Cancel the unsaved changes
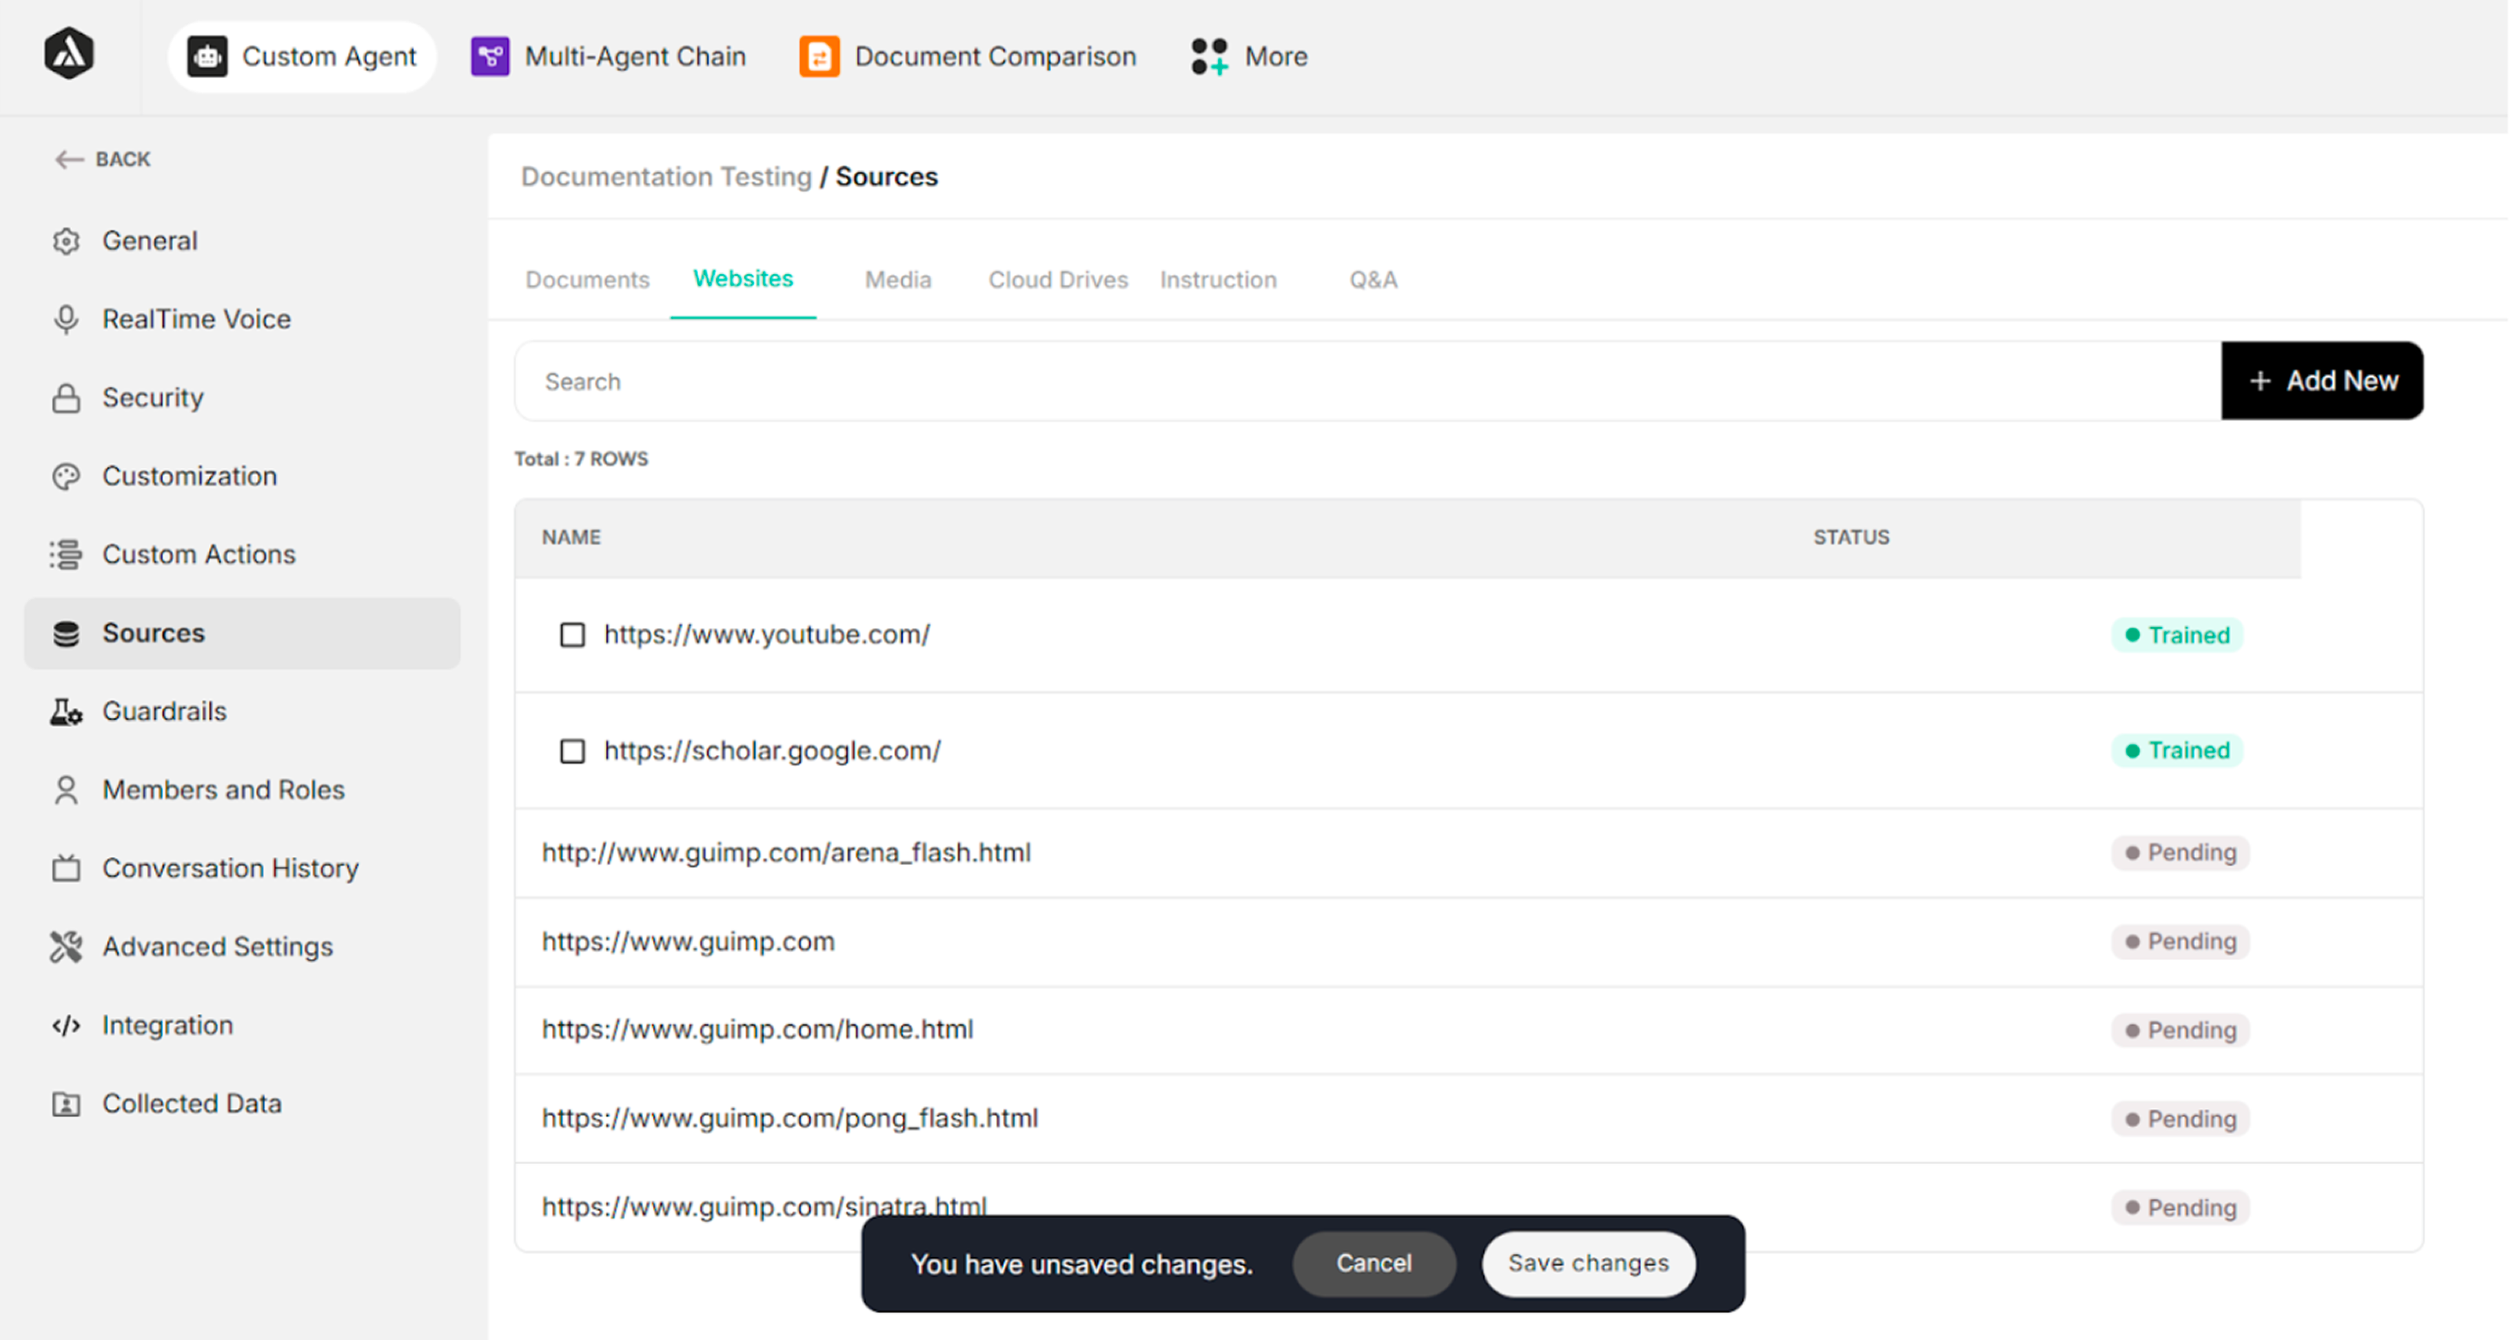This screenshot has width=2517, height=1340. click(x=1374, y=1263)
